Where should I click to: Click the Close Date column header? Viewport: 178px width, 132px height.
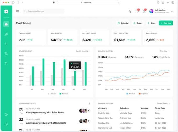coord(160,108)
